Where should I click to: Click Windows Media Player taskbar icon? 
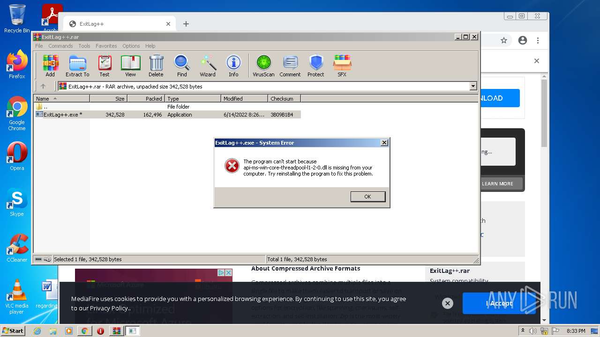click(69, 331)
